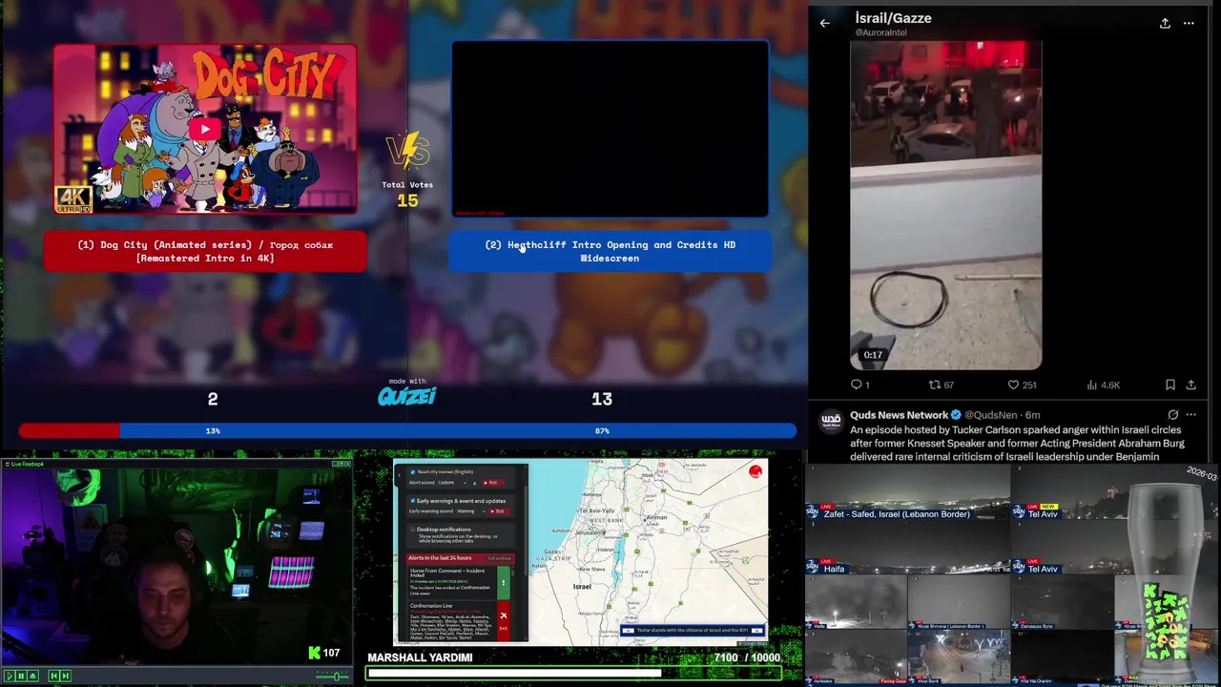Open Early warning sound dropdown
1221x687 pixels.
point(471,511)
